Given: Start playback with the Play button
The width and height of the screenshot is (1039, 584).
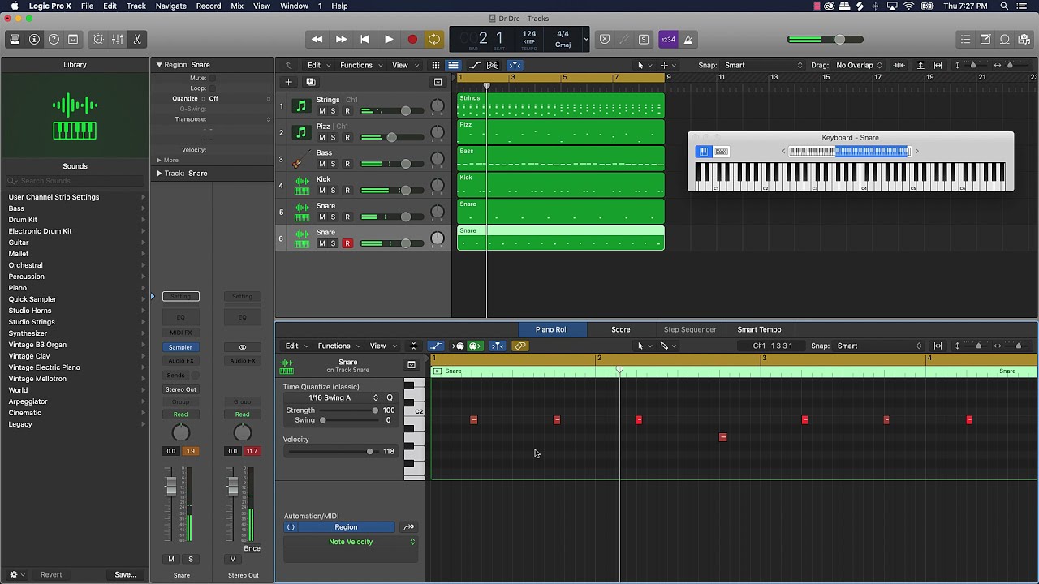Looking at the screenshot, I should click(x=389, y=39).
